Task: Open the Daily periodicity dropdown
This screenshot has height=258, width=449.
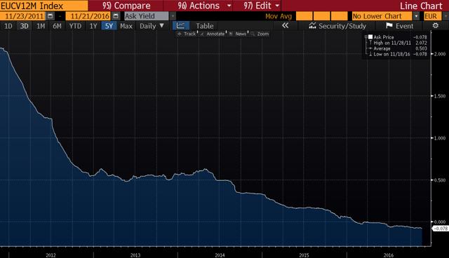Action: pos(152,26)
